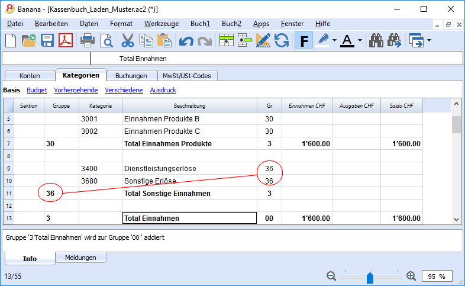Find next with binoculars arrow icon

point(395,40)
